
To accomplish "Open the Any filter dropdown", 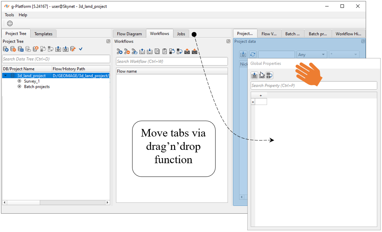I will click(x=312, y=55).
